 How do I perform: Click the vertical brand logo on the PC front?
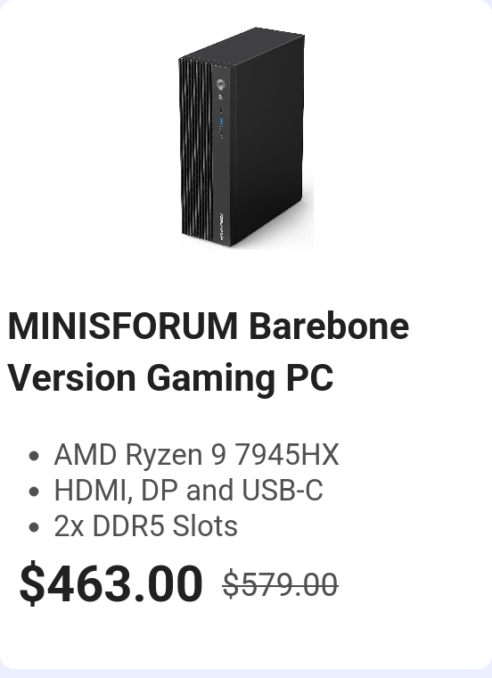pos(221,226)
